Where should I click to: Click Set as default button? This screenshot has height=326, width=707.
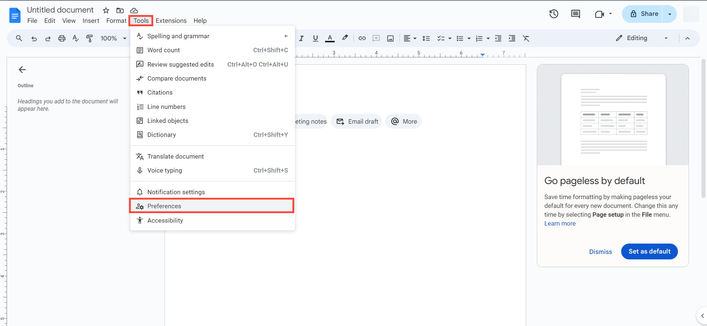(650, 251)
